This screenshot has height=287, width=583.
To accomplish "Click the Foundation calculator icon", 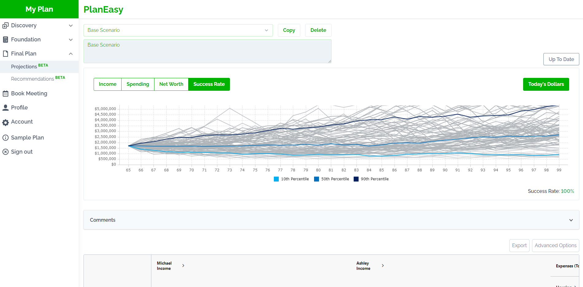I will pyautogui.click(x=6, y=40).
